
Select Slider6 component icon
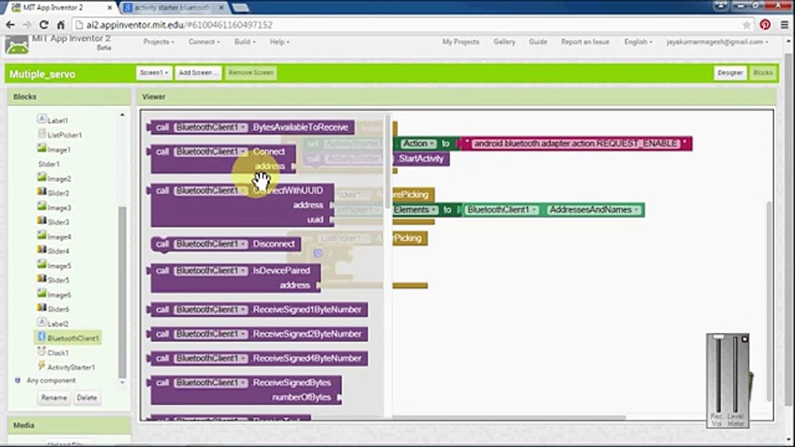pos(42,309)
